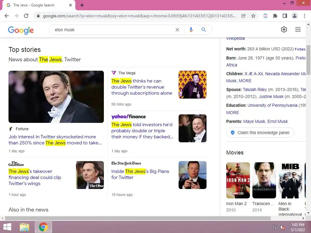Close the Google Search tab
The width and height of the screenshot is (311, 233).
tap(70, 5)
